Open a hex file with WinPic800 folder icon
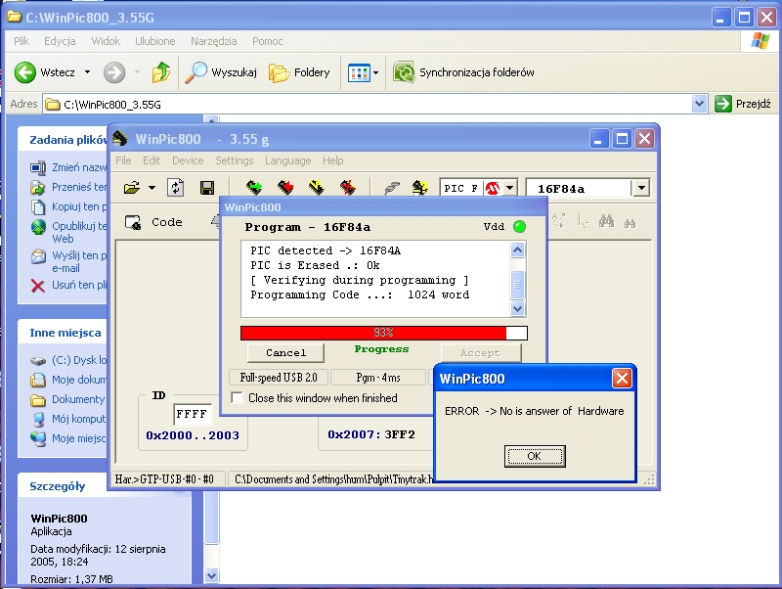 click(132, 188)
